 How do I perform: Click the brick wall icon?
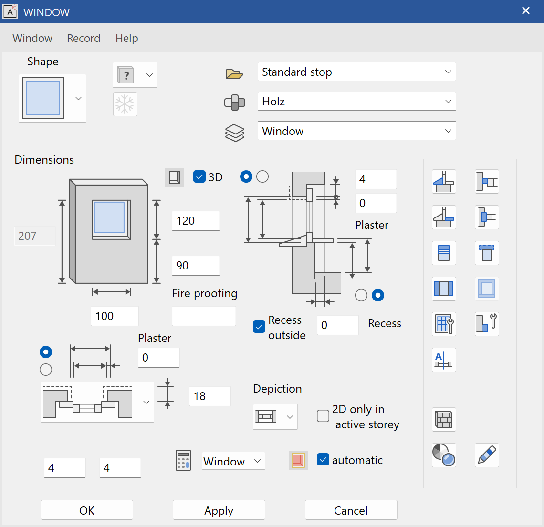click(444, 420)
